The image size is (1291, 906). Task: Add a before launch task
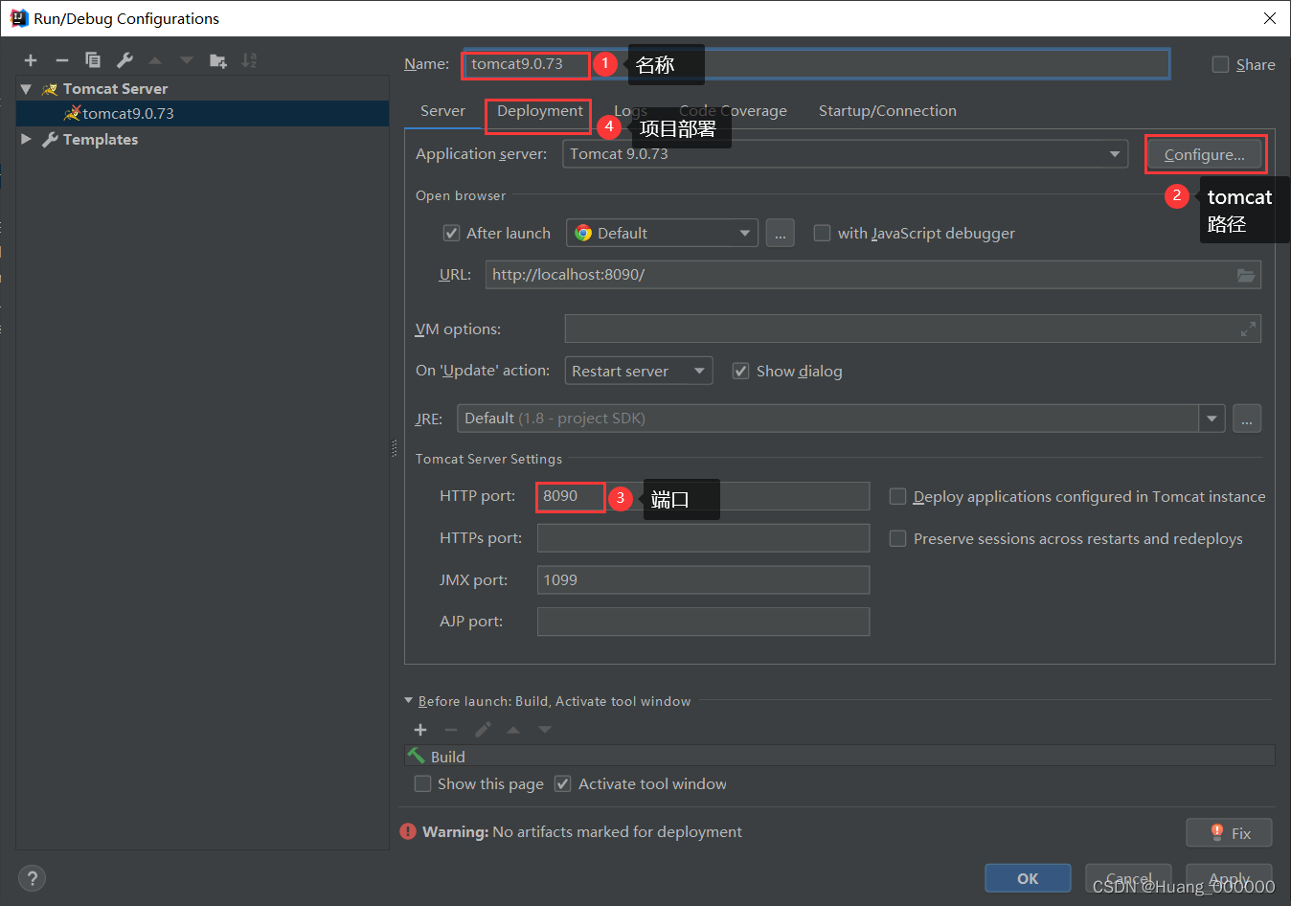pyautogui.click(x=420, y=730)
